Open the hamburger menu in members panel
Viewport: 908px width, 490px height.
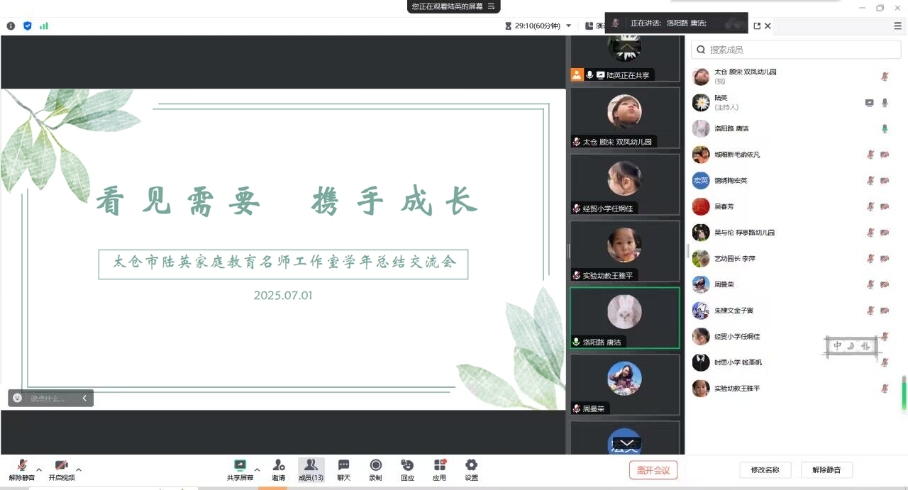point(897,26)
